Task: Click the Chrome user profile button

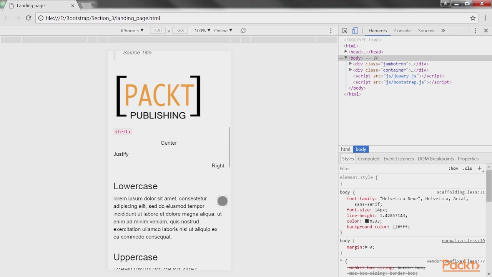Action: pos(445,3)
